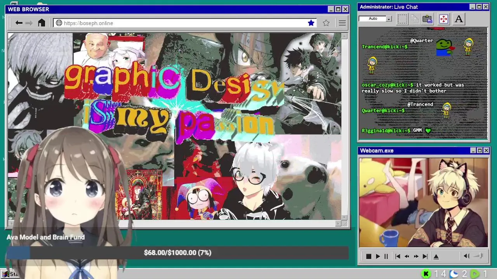Open the browser hamburger menu

coord(342,23)
